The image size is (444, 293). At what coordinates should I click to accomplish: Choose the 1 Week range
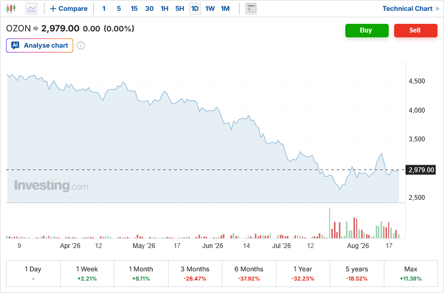[87, 274]
